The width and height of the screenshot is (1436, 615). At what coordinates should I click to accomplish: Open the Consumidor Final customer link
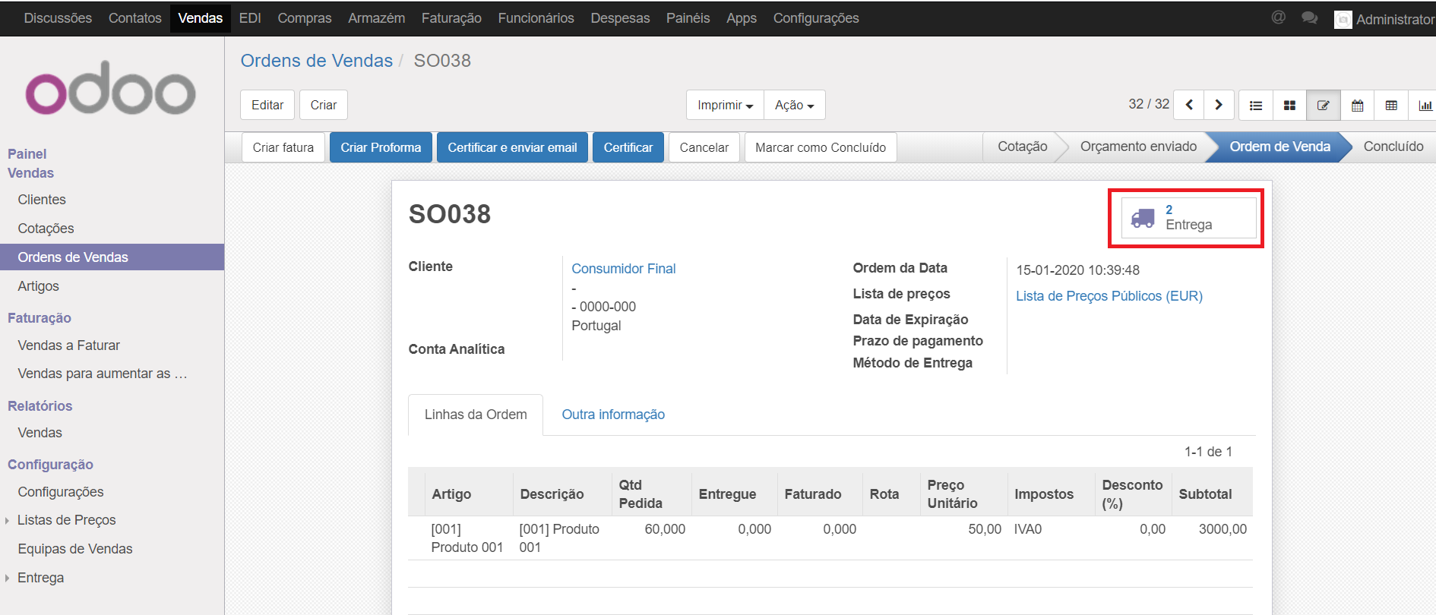pyautogui.click(x=623, y=269)
